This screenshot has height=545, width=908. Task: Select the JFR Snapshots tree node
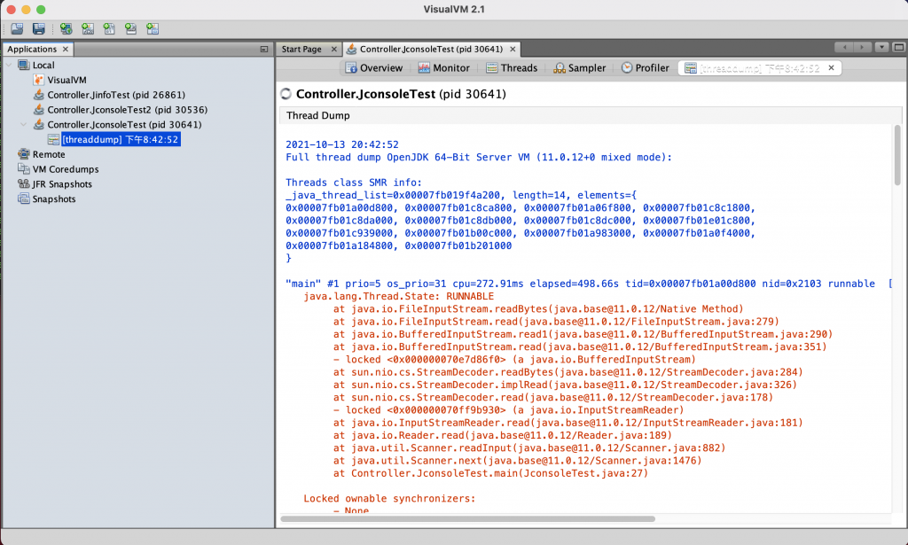click(x=62, y=184)
